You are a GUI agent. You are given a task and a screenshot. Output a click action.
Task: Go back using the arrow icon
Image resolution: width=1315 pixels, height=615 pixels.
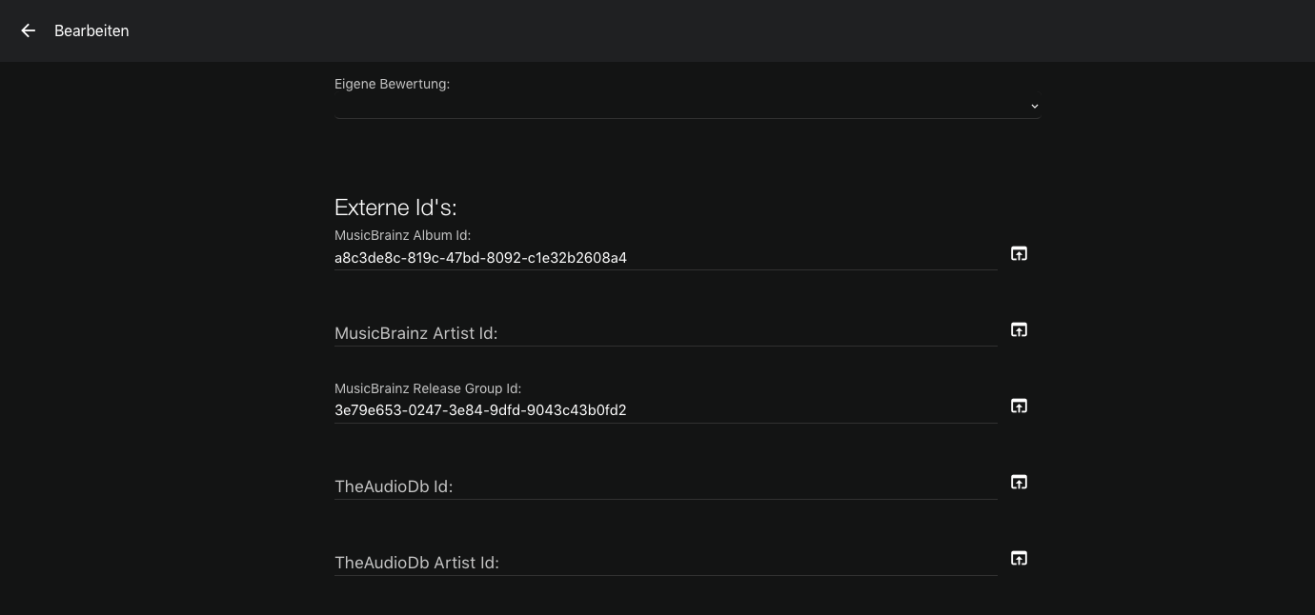pos(28,30)
